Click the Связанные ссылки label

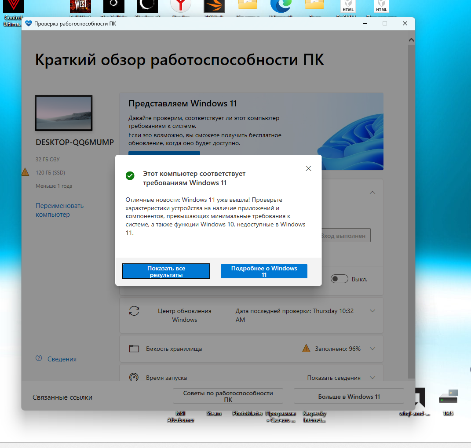(62, 397)
